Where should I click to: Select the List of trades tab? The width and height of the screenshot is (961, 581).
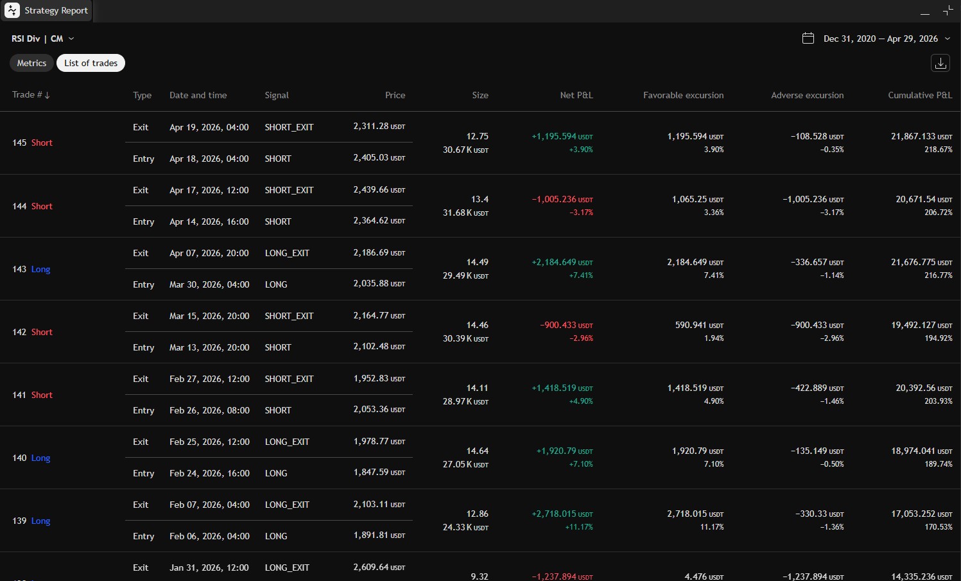click(x=91, y=63)
